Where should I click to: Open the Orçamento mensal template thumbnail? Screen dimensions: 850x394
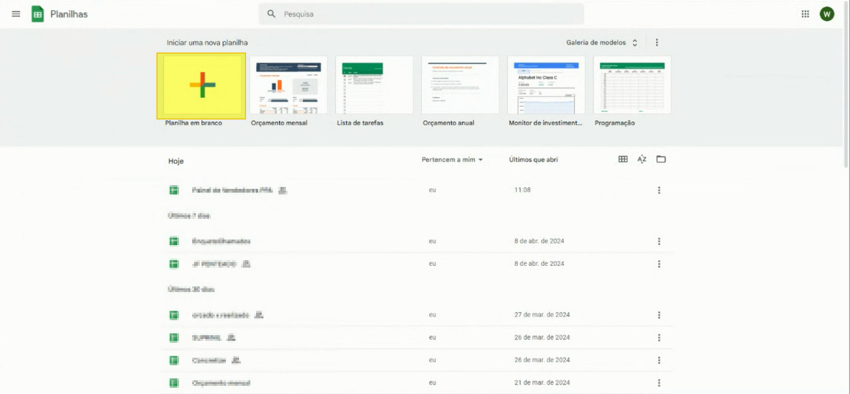[288, 85]
